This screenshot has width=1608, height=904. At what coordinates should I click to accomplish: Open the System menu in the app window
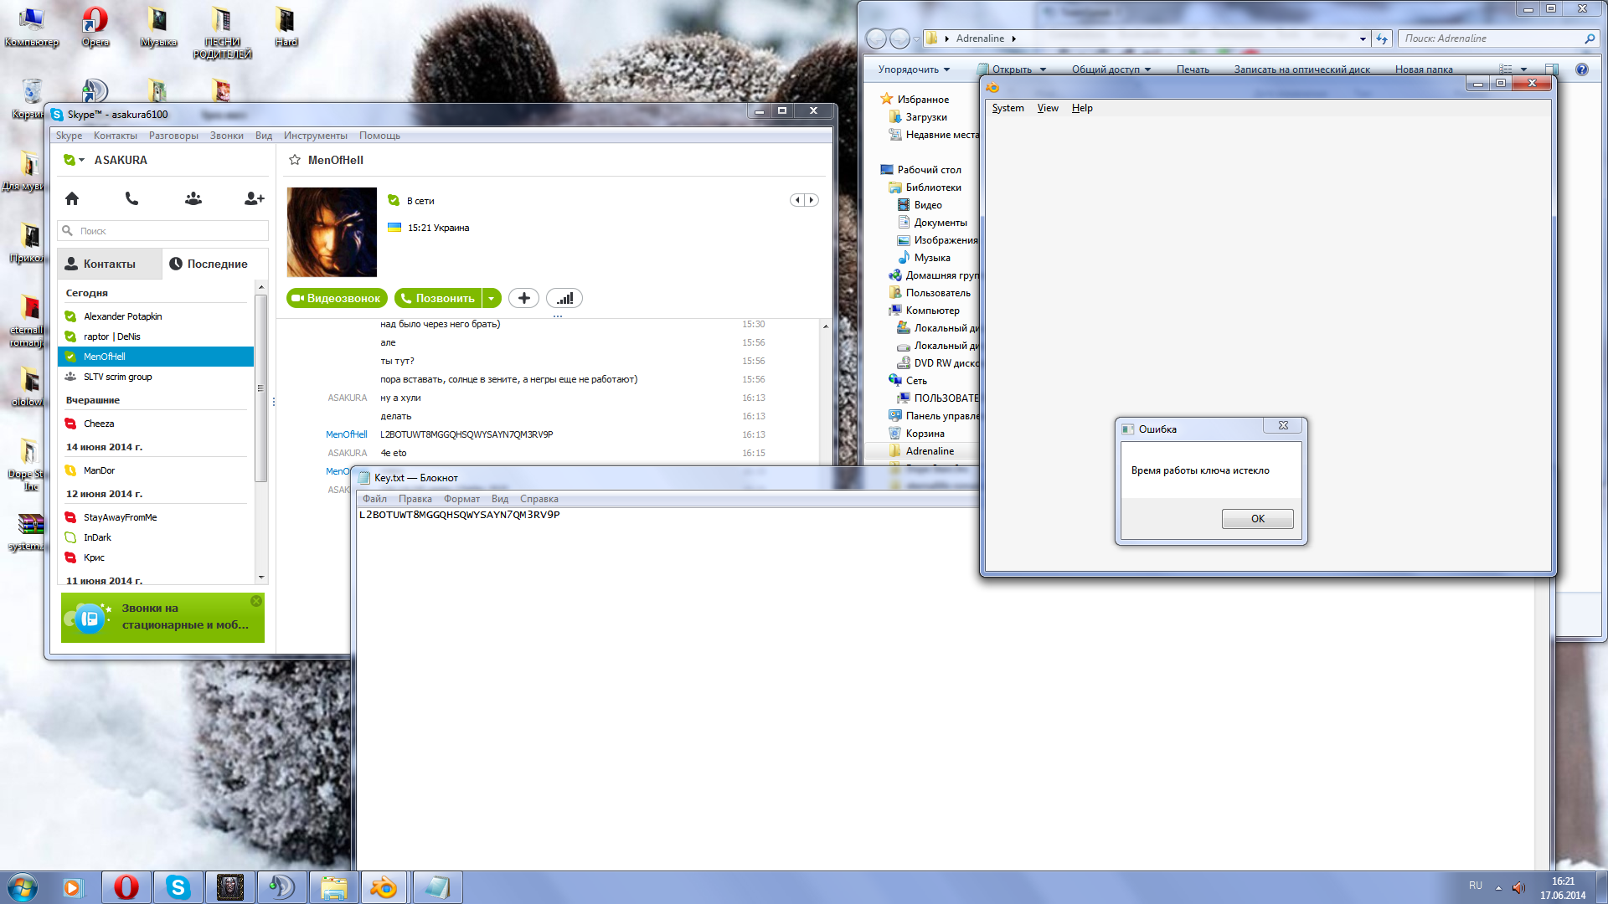pos(1008,108)
